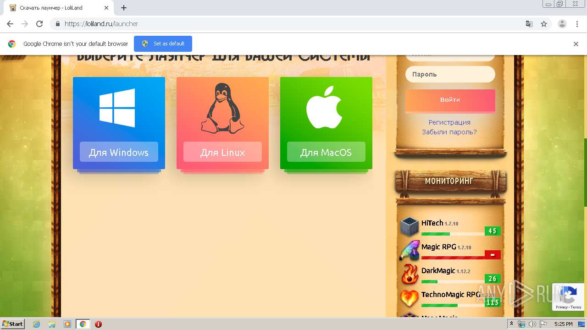587x330 pixels.
Task: Click the Action Center flag icon
Action: click(x=543, y=324)
